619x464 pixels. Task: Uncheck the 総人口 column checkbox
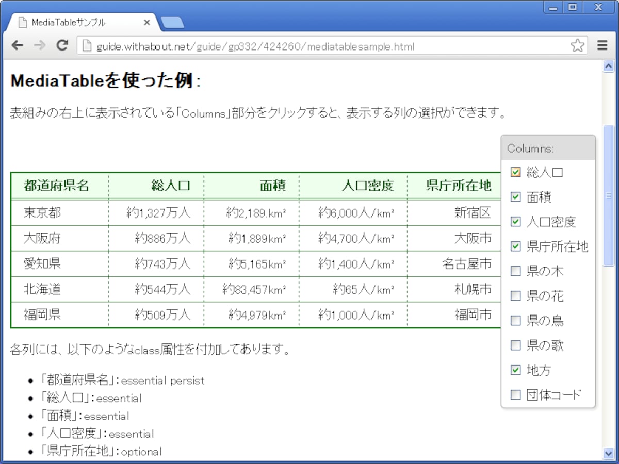click(515, 172)
